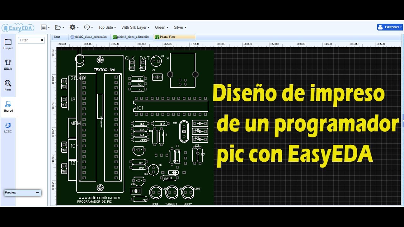Expand the With Silk Layer dropdown
This screenshot has width=404, height=227.
135,27
